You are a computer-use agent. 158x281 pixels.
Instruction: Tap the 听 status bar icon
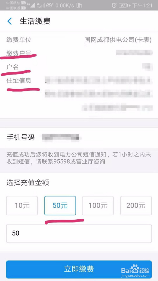pyautogui.click(x=79, y=5)
